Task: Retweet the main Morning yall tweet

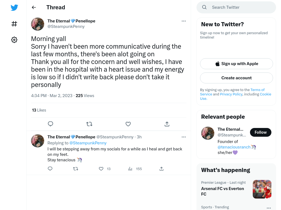Action: coord(89,124)
